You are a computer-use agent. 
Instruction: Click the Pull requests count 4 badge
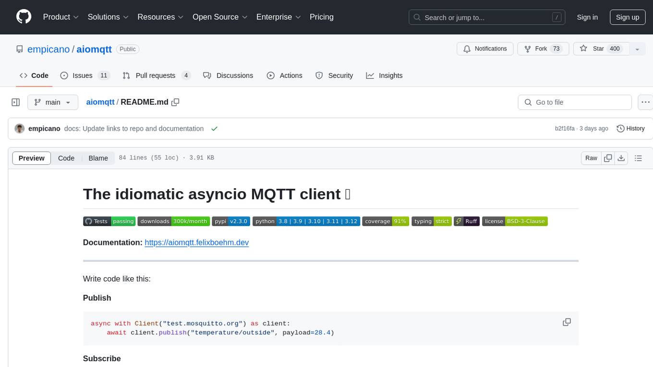coord(186,75)
